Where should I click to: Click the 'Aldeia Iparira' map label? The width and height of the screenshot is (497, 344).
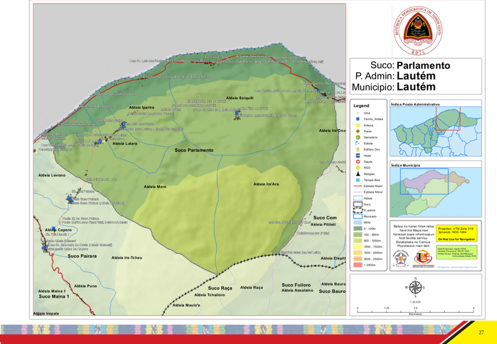[x=142, y=107]
